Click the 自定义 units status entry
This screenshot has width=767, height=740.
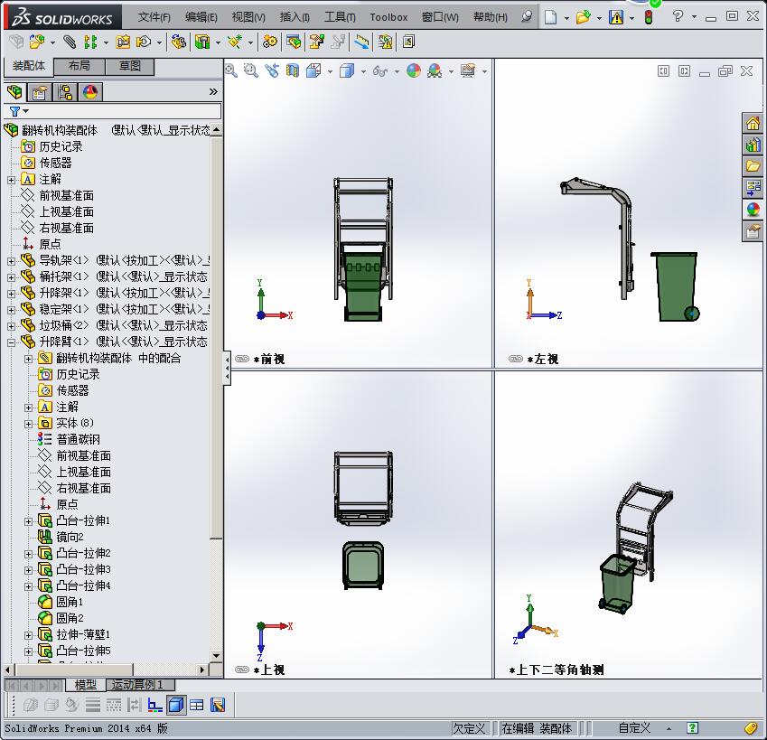coord(634,728)
